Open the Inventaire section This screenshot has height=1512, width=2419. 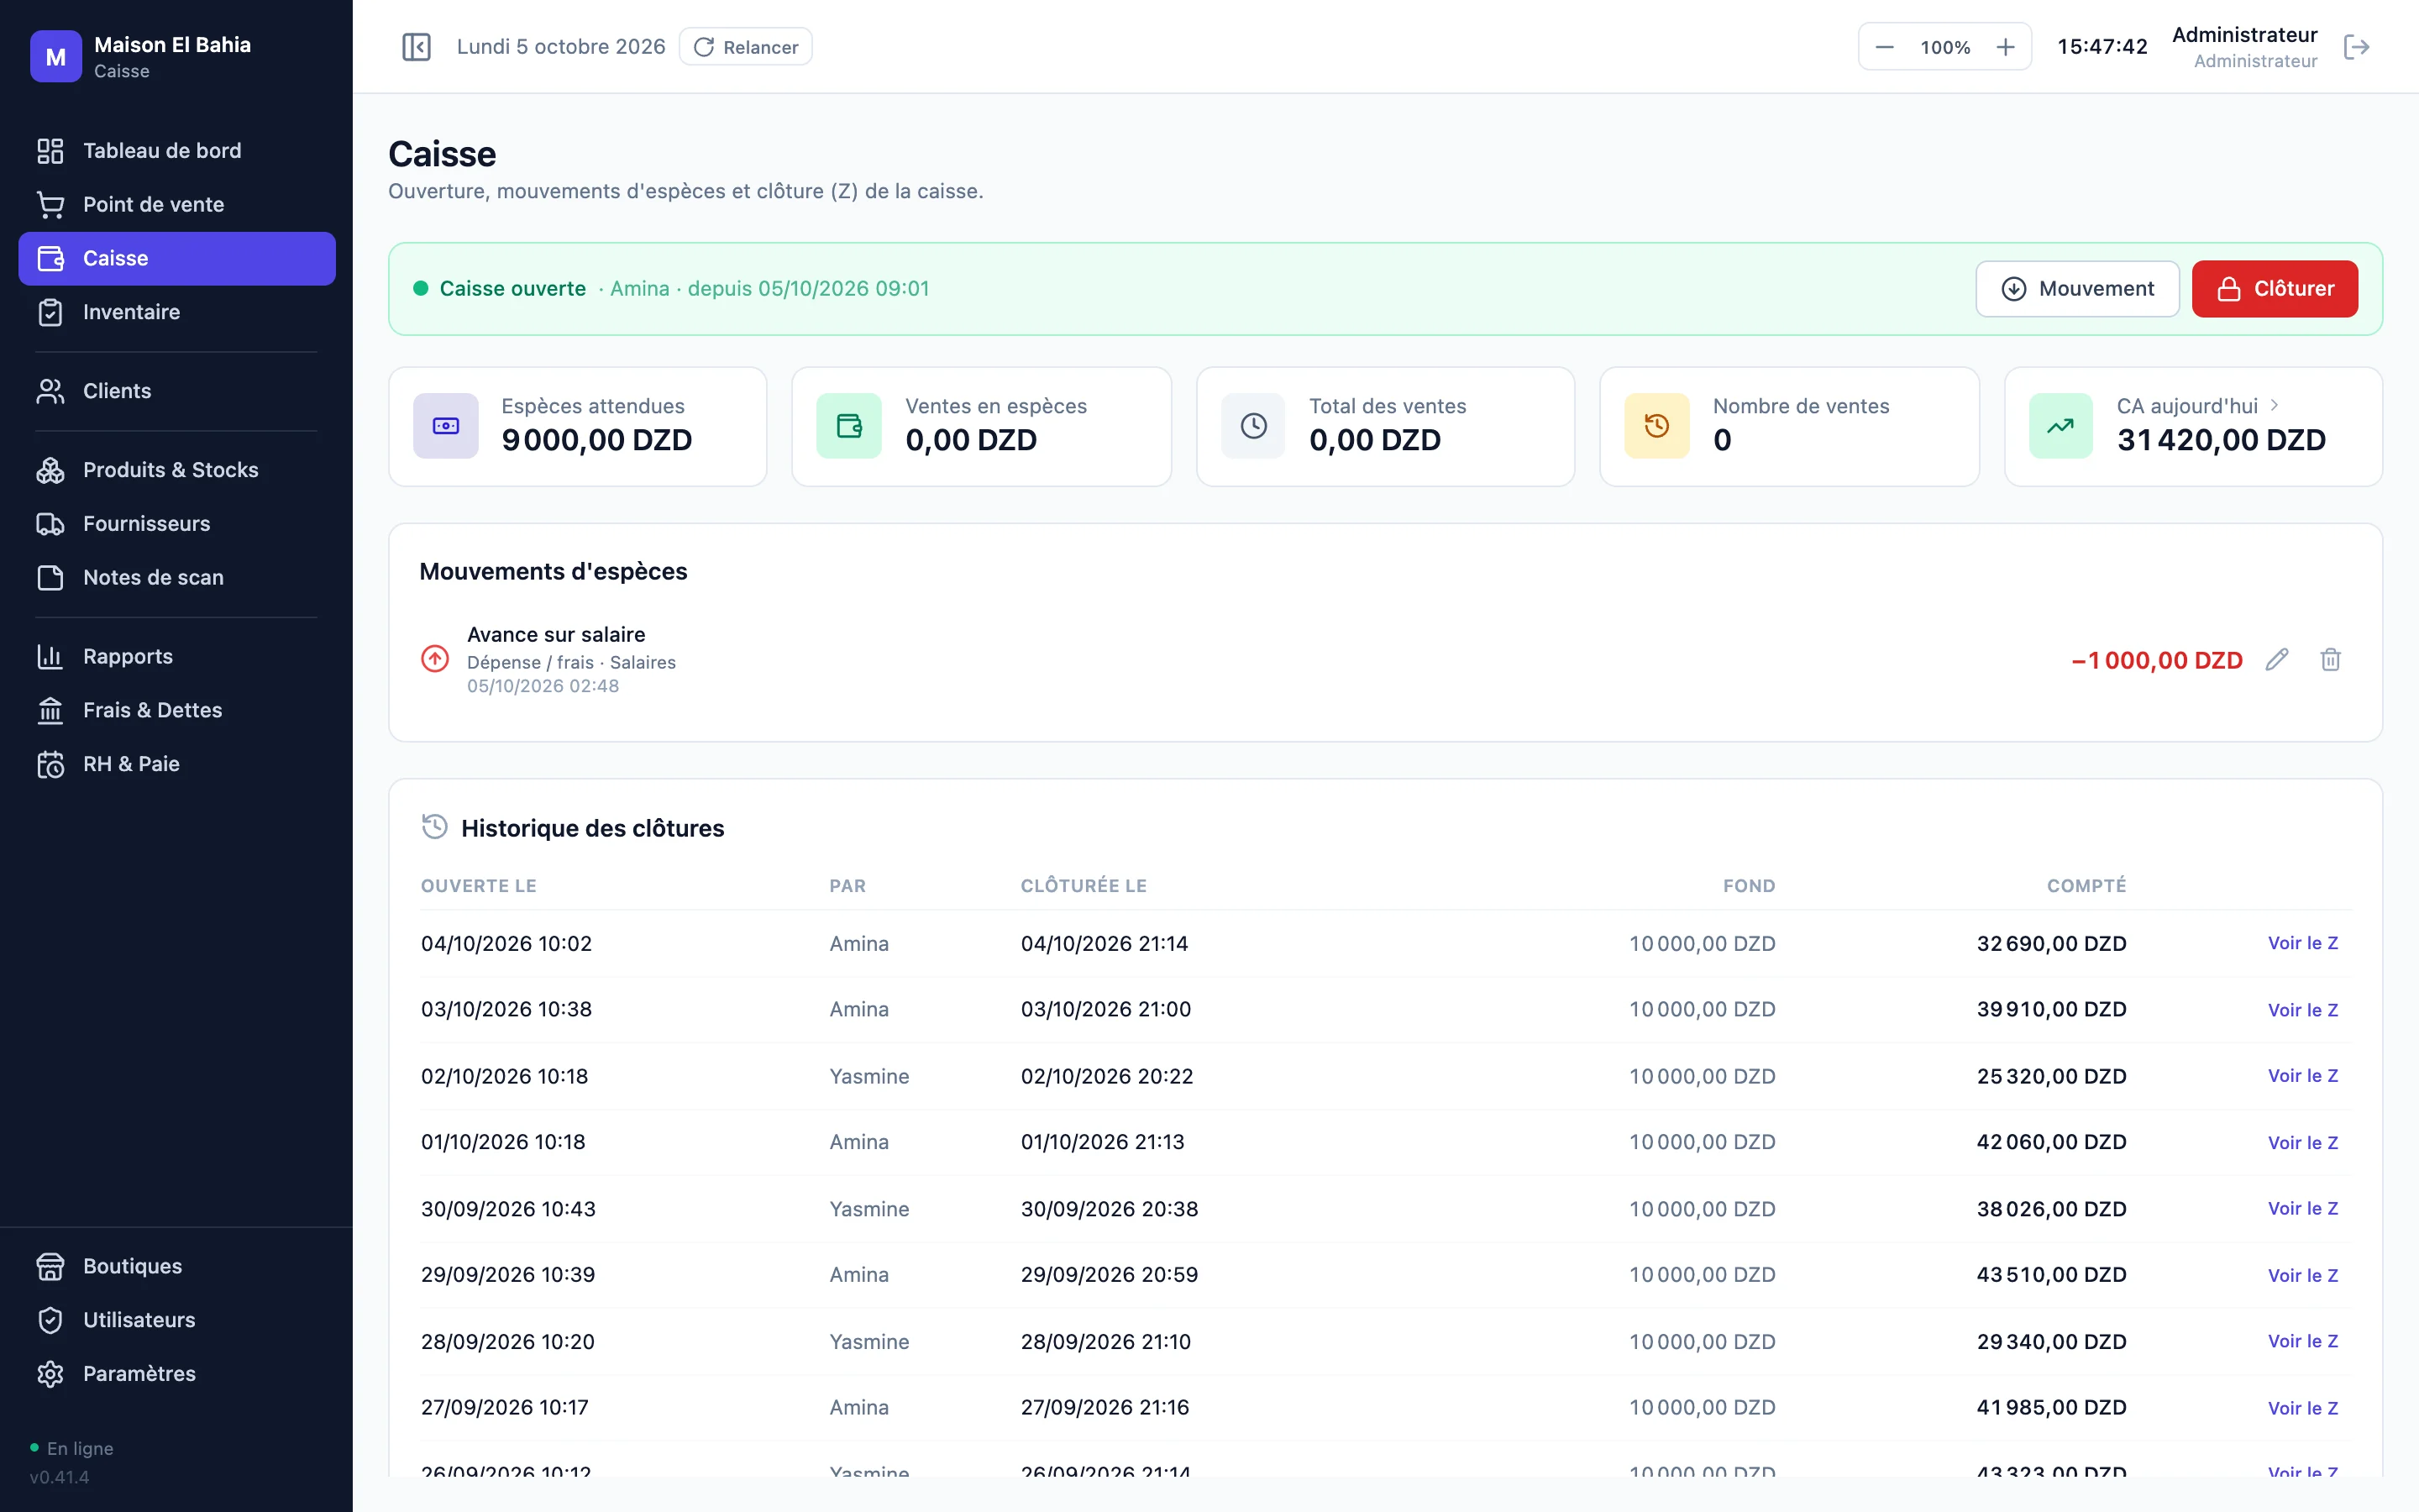[177, 312]
